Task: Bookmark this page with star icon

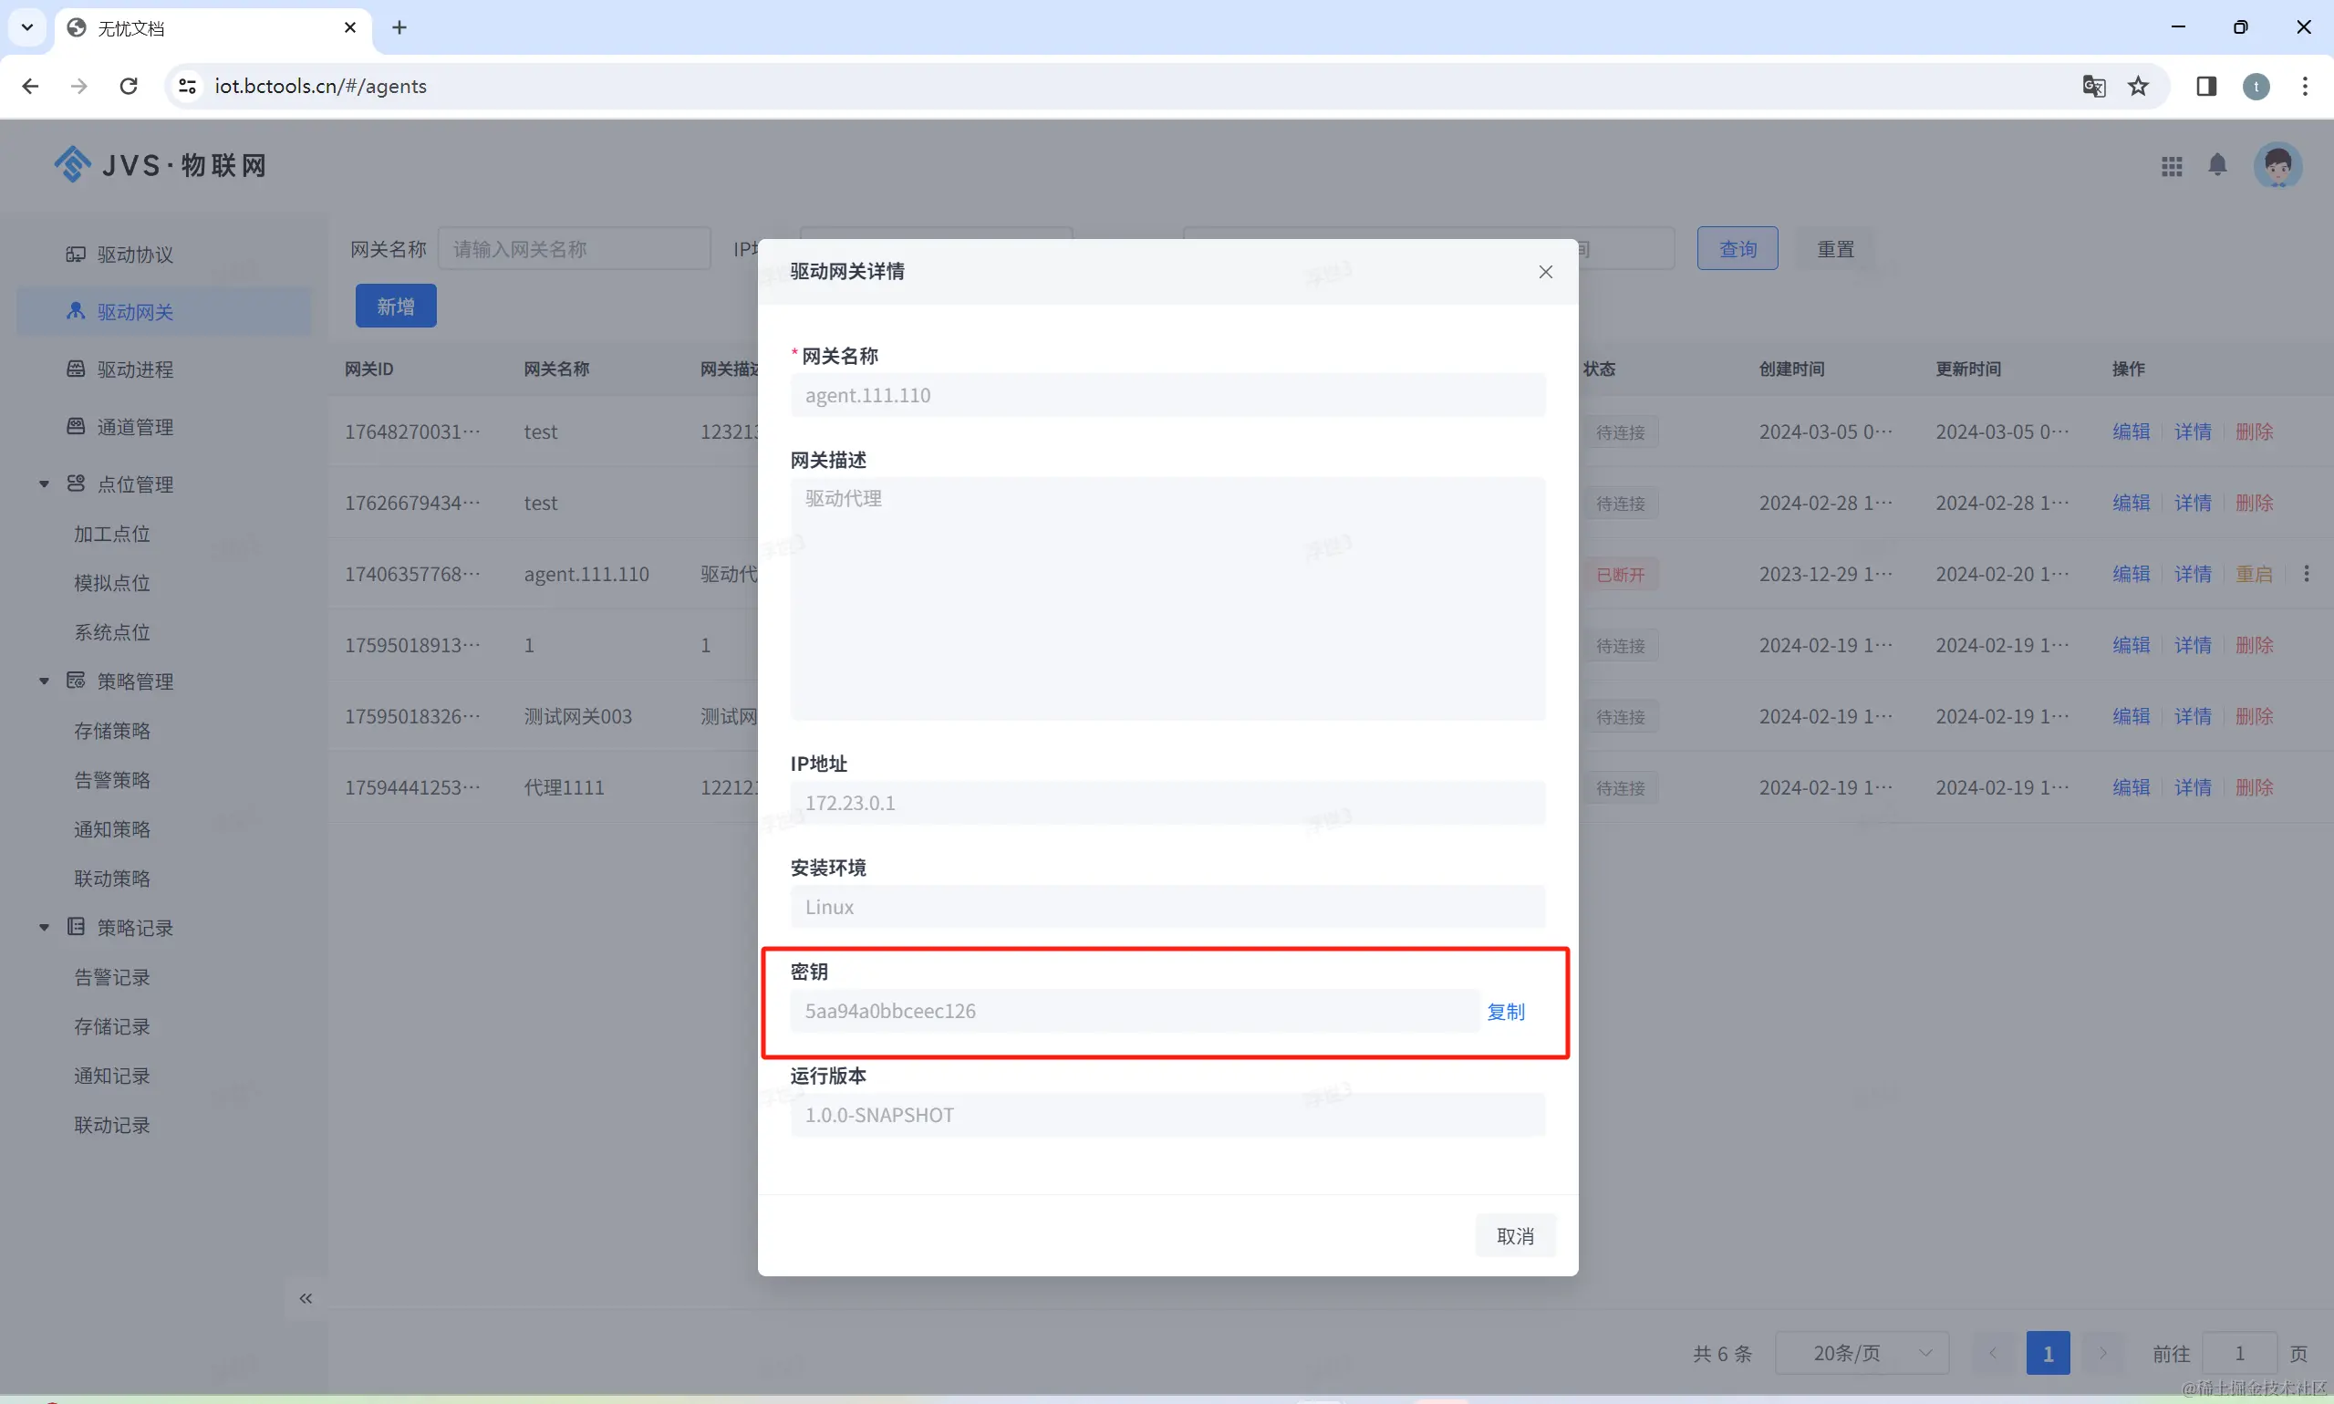Action: click(2138, 86)
